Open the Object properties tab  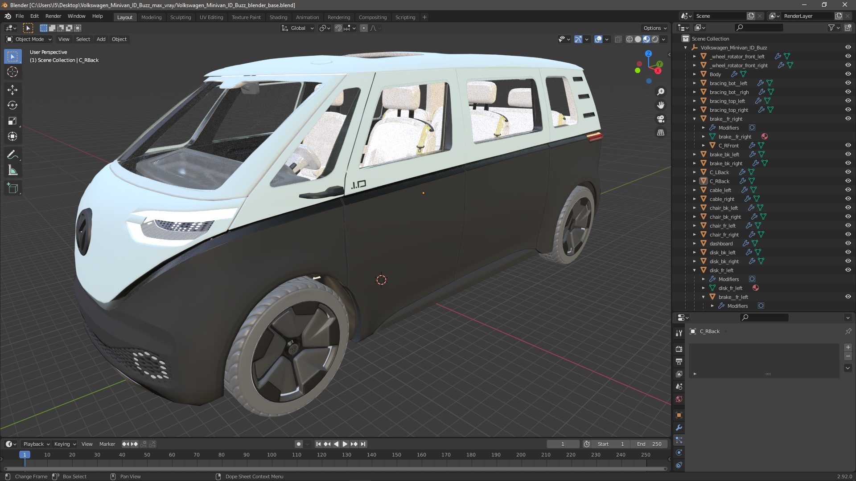(679, 415)
